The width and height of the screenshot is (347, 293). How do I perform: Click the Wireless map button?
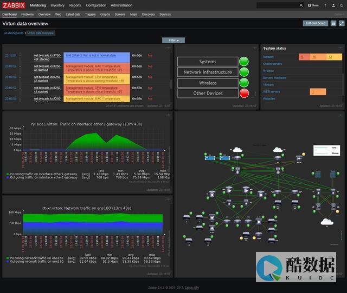(x=208, y=83)
